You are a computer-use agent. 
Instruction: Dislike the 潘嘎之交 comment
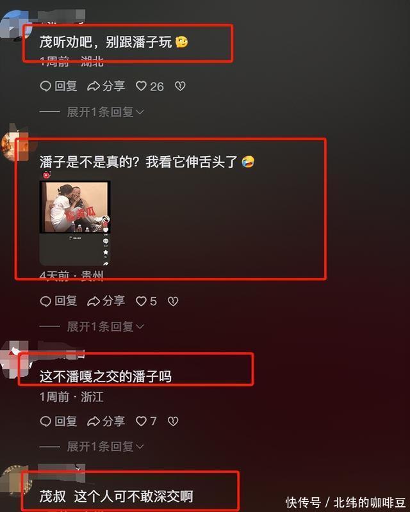[x=173, y=421]
